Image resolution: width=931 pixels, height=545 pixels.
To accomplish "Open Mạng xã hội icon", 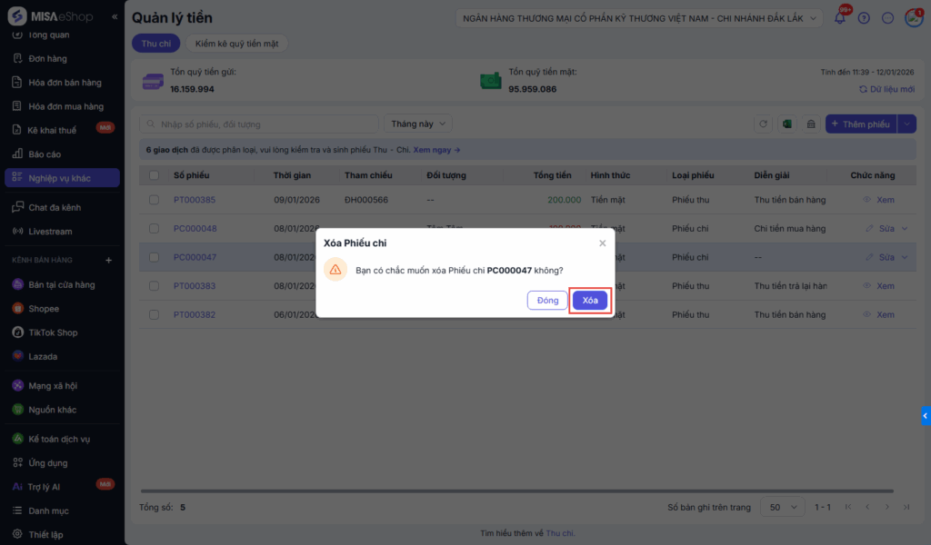I will tap(18, 385).
